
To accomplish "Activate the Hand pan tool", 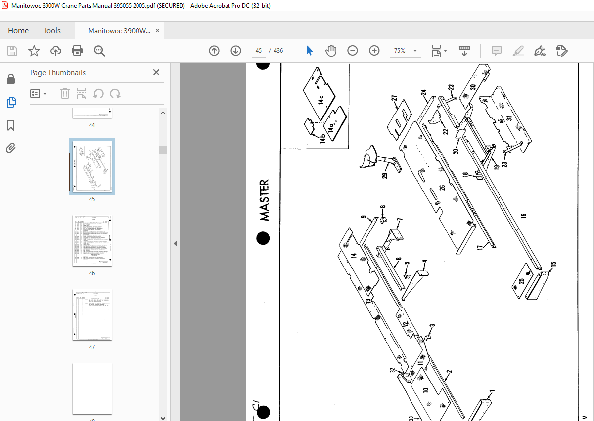I will [x=330, y=51].
